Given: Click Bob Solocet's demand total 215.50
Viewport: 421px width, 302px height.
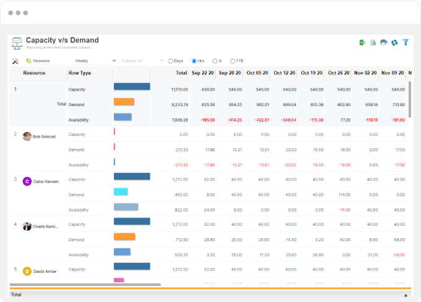Looking at the screenshot, I should tap(182, 150).
